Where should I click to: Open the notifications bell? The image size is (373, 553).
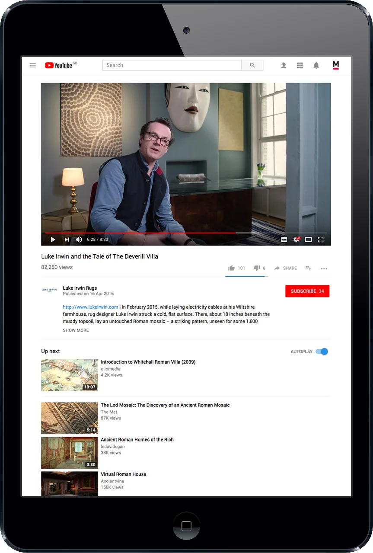click(x=316, y=65)
